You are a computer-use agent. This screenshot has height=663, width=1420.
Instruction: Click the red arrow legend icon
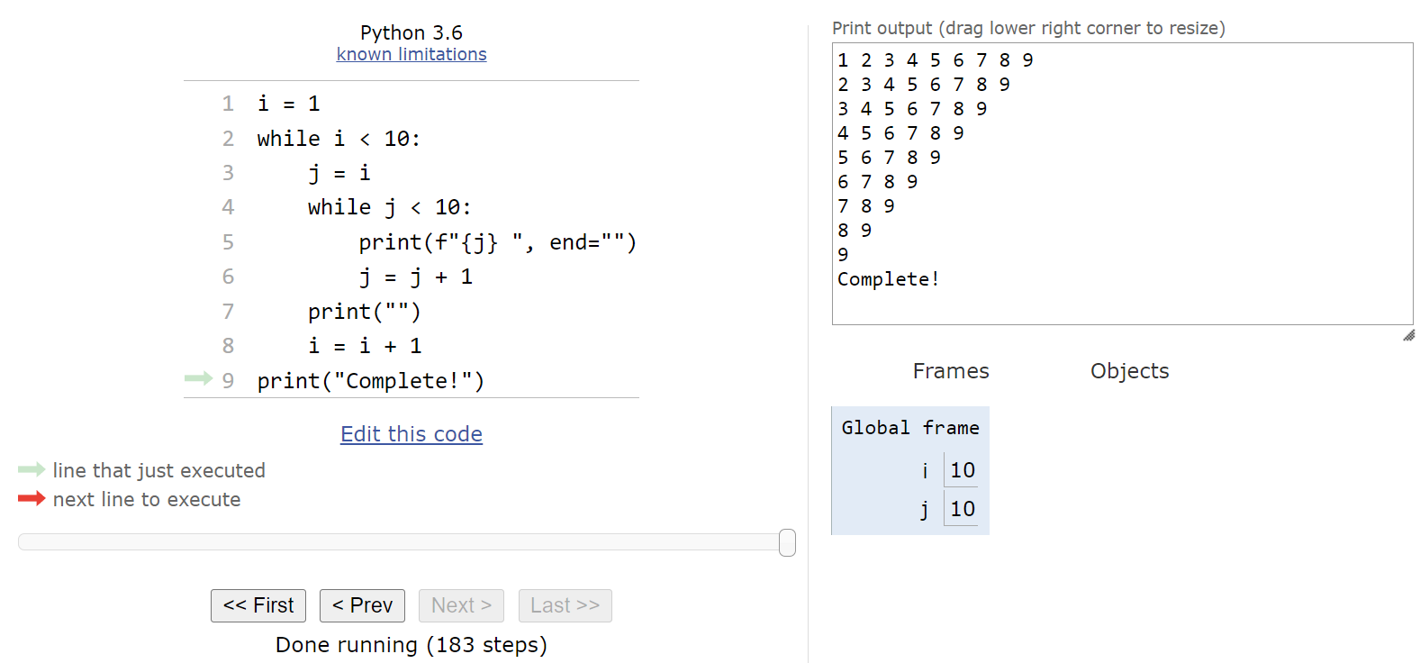32,498
